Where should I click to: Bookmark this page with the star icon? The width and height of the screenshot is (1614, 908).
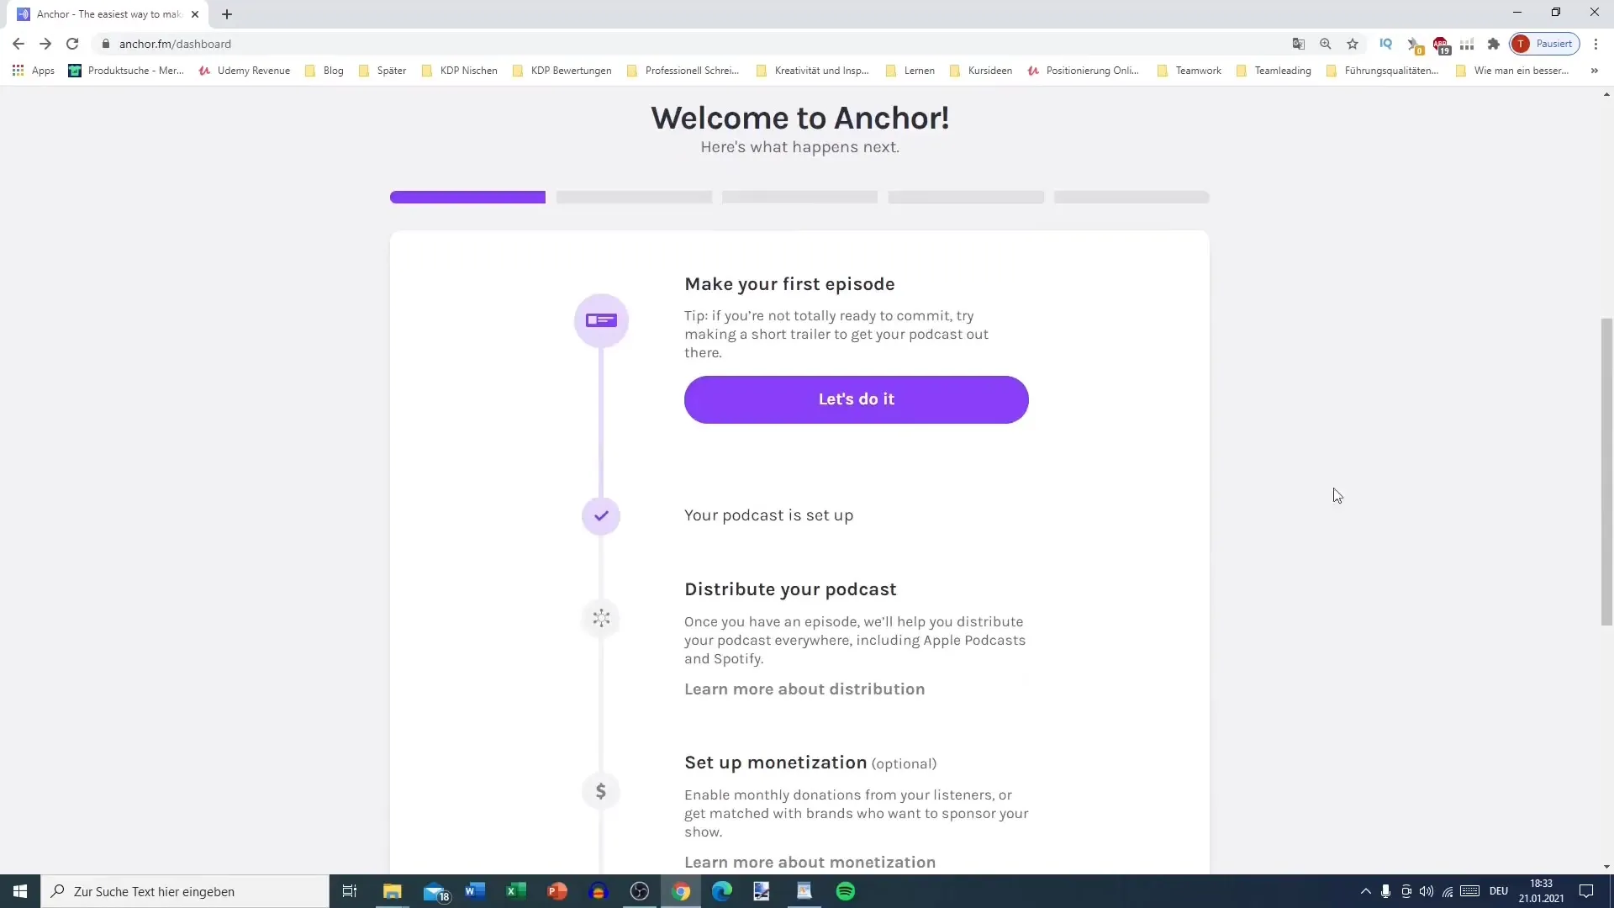pos(1353,44)
